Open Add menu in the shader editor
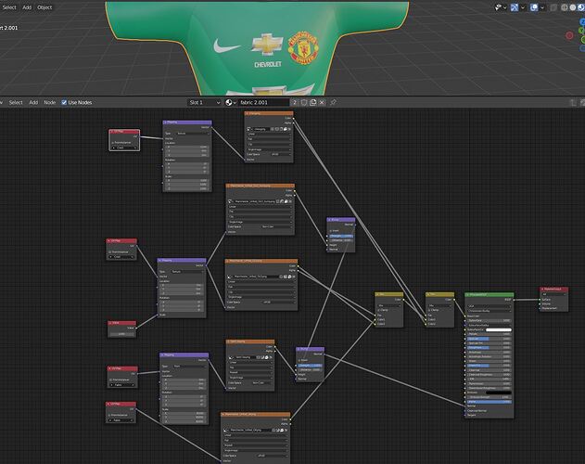The image size is (585, 464). point(33,102)
